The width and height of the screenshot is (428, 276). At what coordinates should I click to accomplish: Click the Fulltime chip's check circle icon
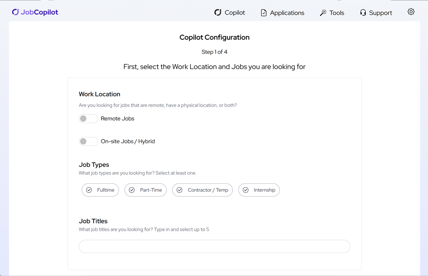pyautogui.click(x=89, y=190)
